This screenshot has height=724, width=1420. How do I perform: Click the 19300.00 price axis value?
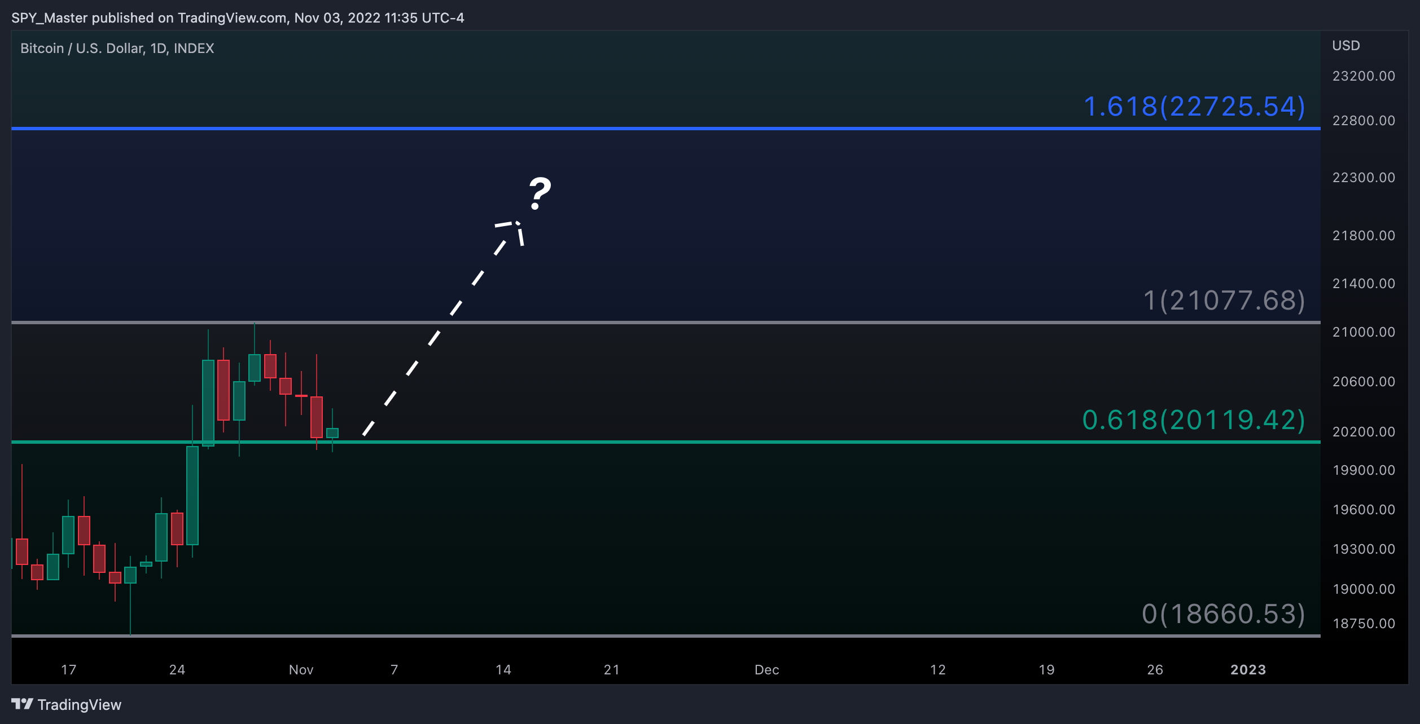point(1364,549)
